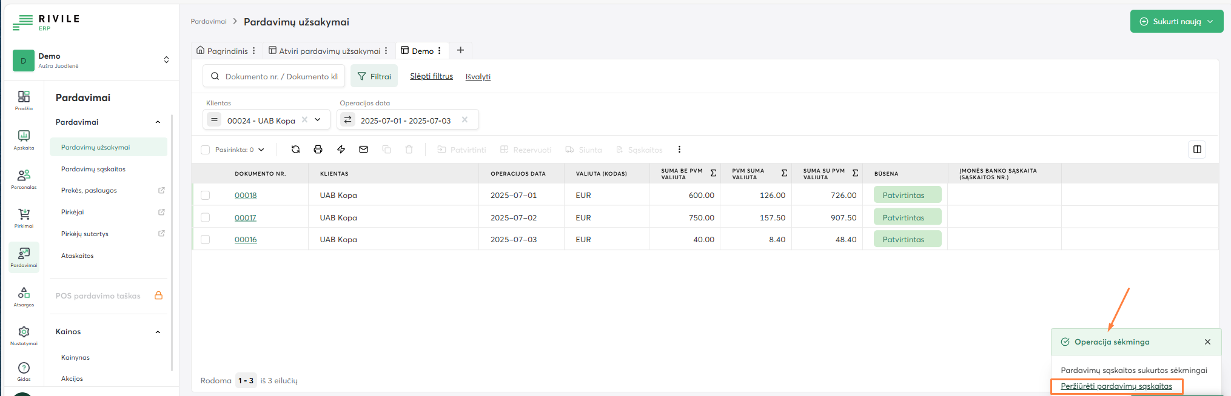This screenshot has height=396, width=1231.
Task: Open the column layout settings icon
Action: click(1197, 150)
